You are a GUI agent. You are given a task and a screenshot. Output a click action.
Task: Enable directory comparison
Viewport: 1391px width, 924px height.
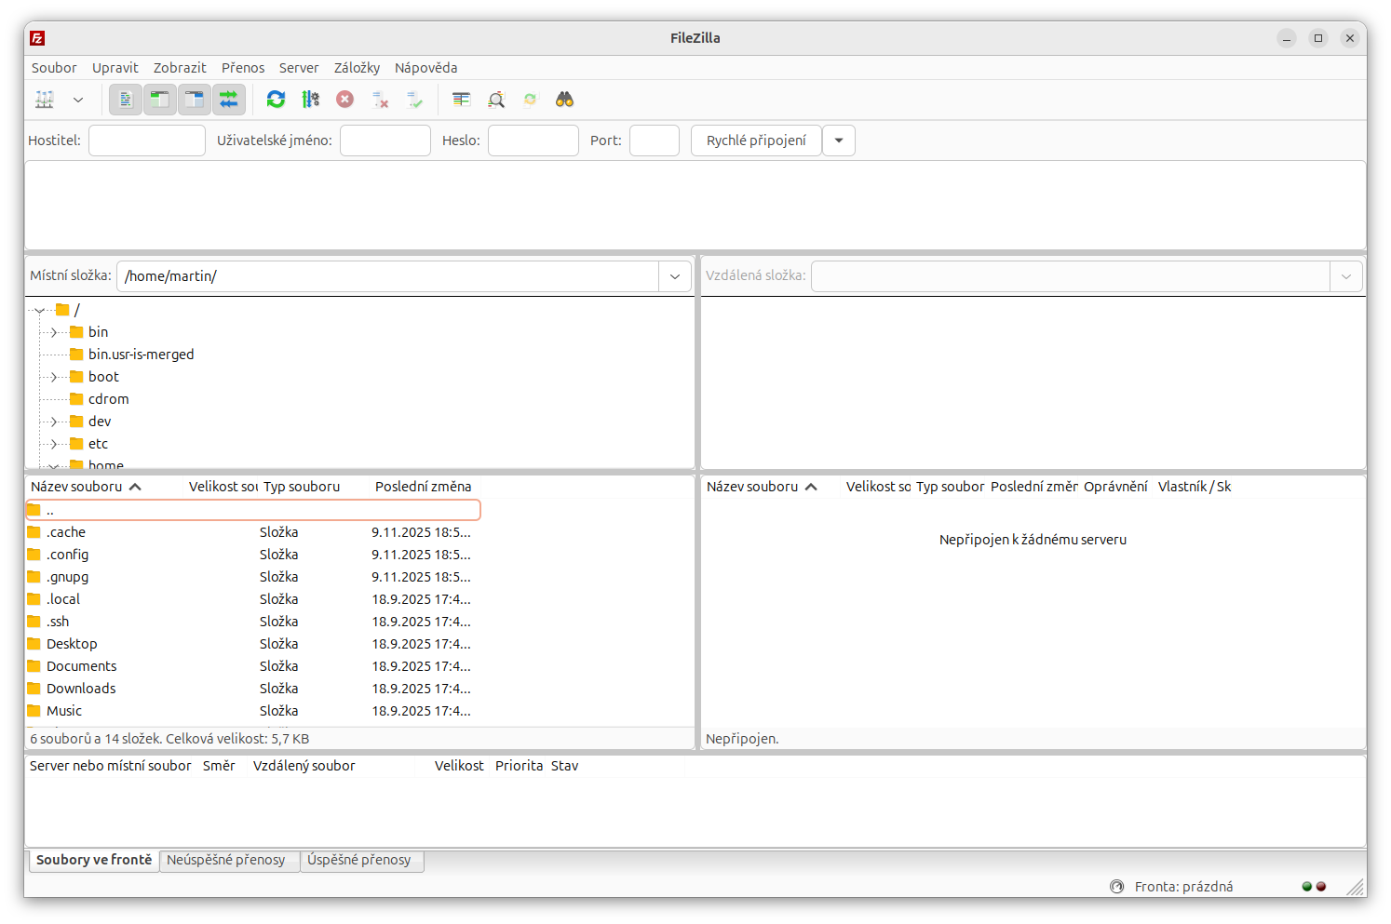[x=495, y=99]
